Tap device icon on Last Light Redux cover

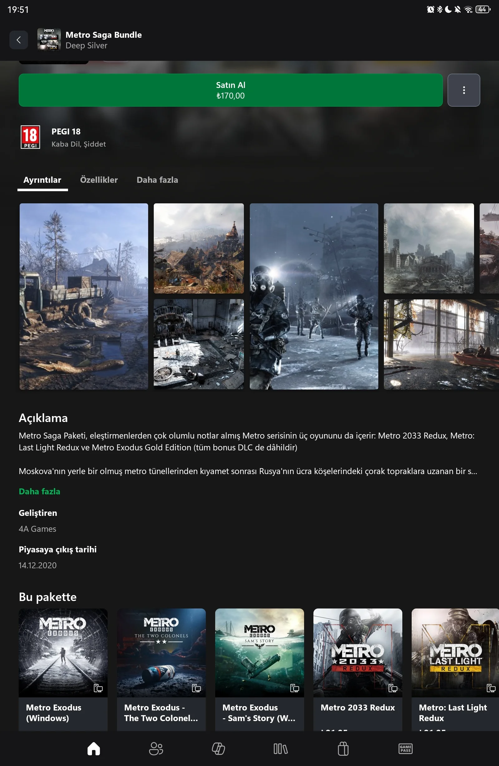coord(491,688)
